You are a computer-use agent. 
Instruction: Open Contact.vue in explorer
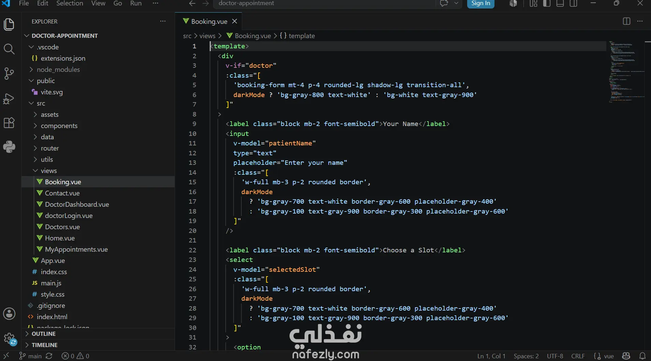click(98, 193)
